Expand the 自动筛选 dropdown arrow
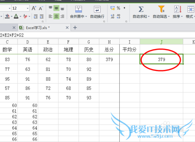The height and width of the screenshot is (142, 195). 169,16
